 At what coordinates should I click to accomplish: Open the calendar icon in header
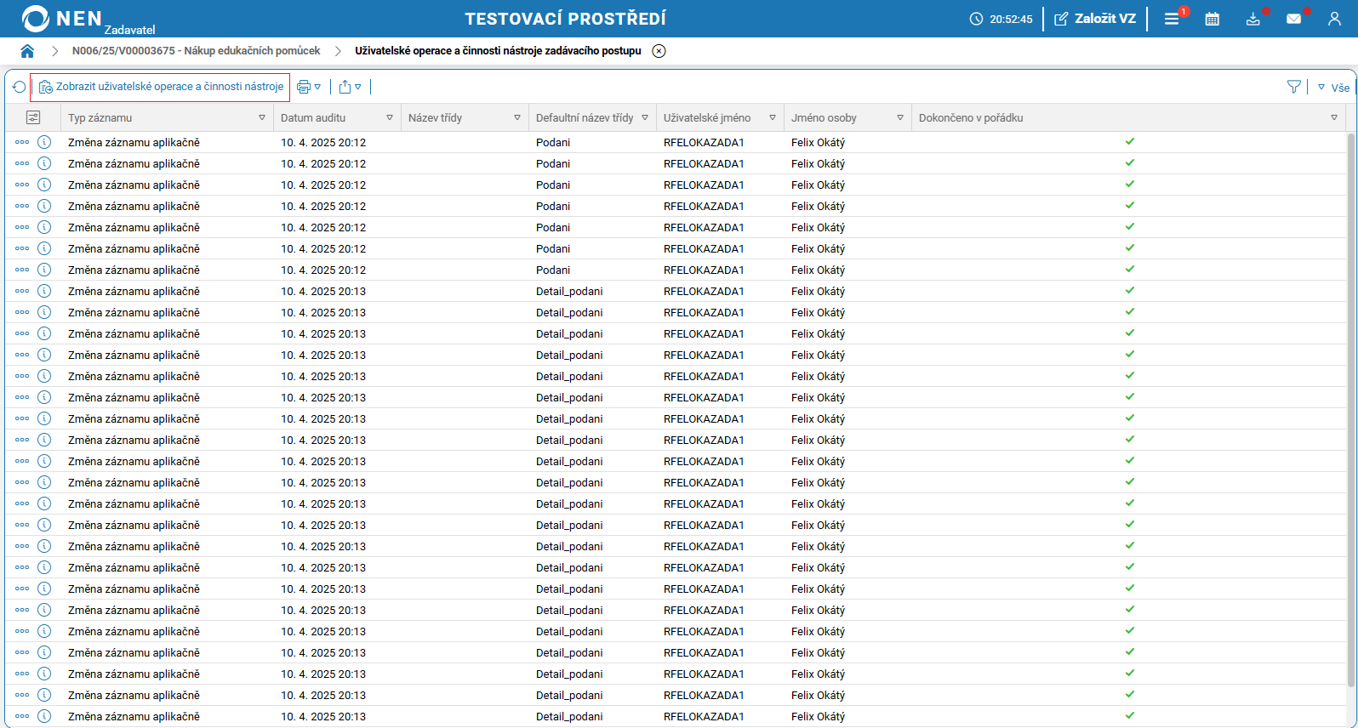point(1212,19)
